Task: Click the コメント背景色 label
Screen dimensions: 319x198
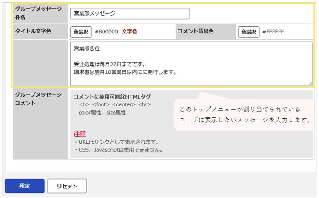Action: (195, 31)
